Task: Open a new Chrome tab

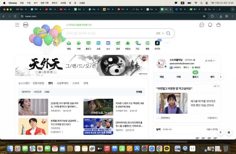Action: (219, 9)
